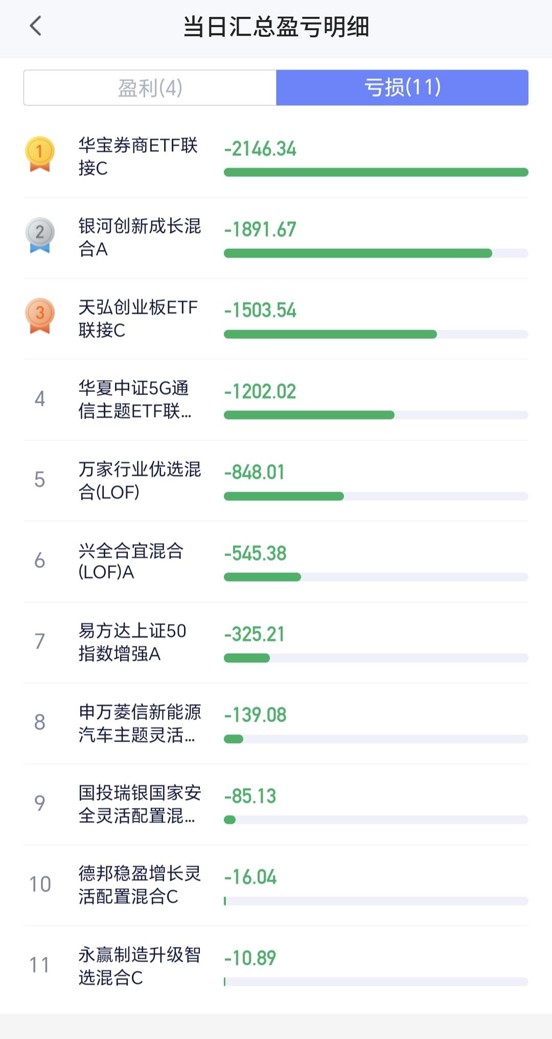The width and height of the screenshot is (552, 1039).
Task: Tap 国投瑞银国家安全灵活配置 fund name
Action: coord(139,804)
